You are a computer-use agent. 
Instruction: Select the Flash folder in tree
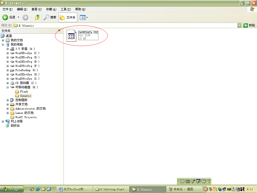[x=24, y=91]
